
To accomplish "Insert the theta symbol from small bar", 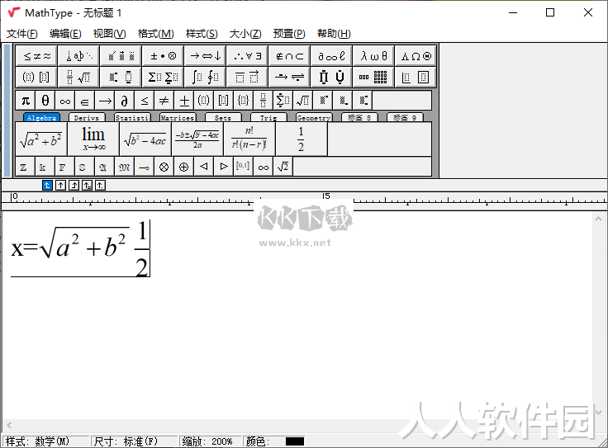I will tap(45, 101).
